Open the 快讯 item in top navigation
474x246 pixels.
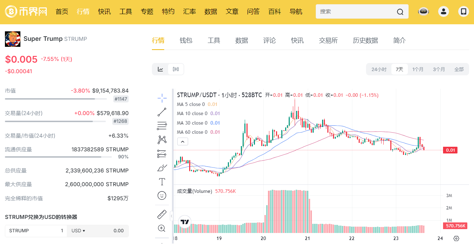coord(104,12)
